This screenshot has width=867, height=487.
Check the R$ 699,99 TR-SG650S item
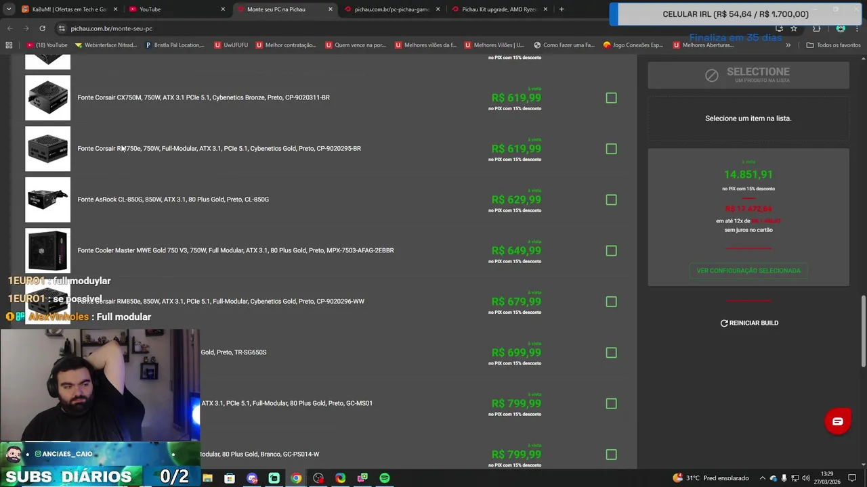pos(611,352)
